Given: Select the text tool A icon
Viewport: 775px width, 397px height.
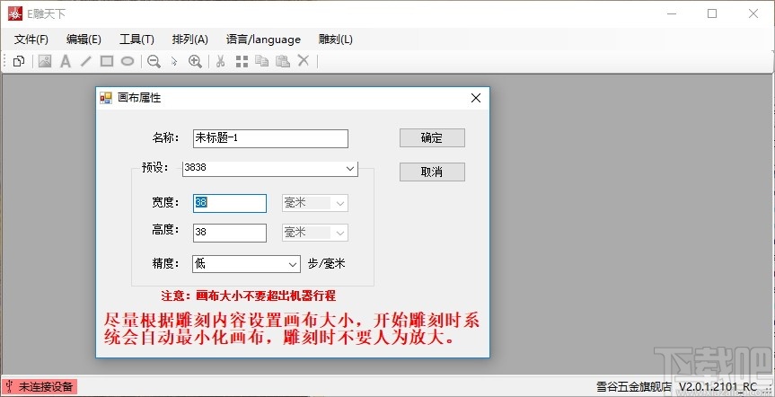Looking at the screenshot, I should click(x=66, y=61).
